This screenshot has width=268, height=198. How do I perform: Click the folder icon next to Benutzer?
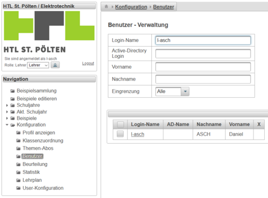18,156
